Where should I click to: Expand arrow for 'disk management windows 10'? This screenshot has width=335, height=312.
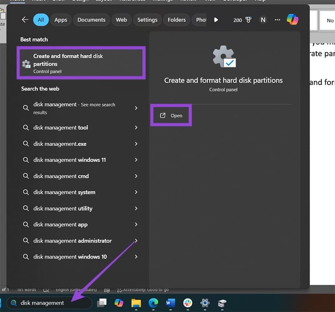tap(136, 257)
